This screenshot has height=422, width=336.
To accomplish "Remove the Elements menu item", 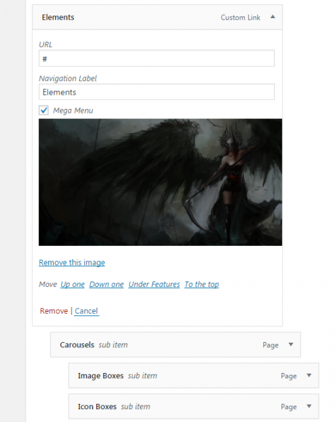I will [54, 311].
